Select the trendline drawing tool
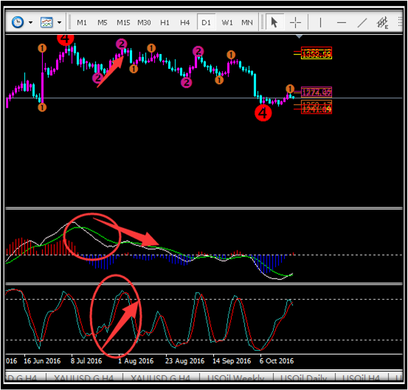Image resolution: width=408 pixels, height=390 pixels. (362, 23)
